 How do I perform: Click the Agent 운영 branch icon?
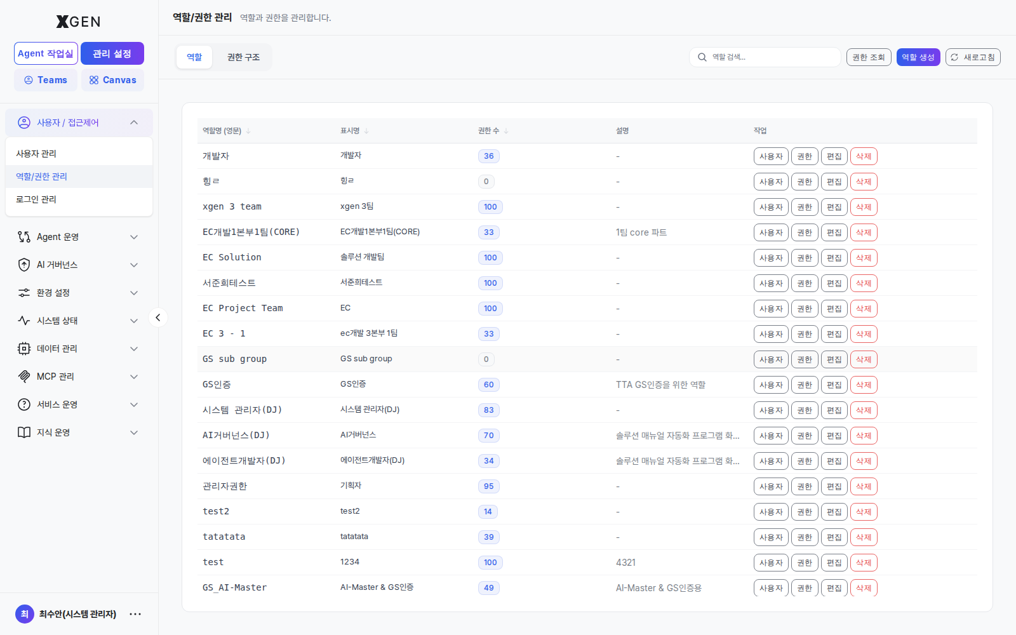tap(24, 237)
